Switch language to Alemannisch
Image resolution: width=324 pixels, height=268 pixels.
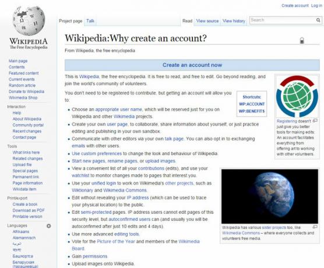(24, 238)
